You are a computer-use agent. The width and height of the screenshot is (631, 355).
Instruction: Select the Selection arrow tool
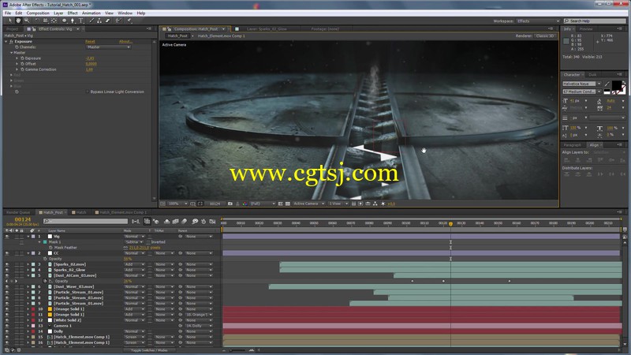[10, 21]
